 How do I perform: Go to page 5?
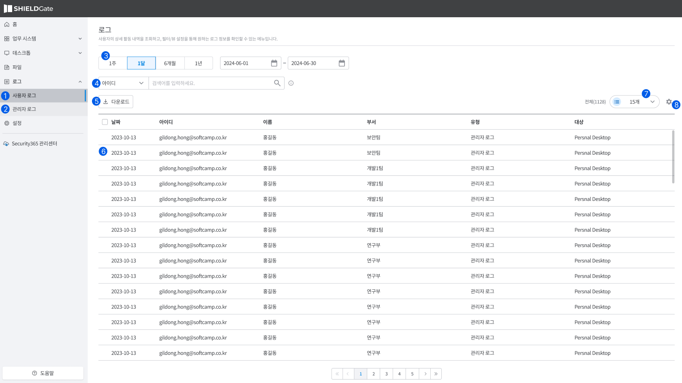tap(412, 374)
